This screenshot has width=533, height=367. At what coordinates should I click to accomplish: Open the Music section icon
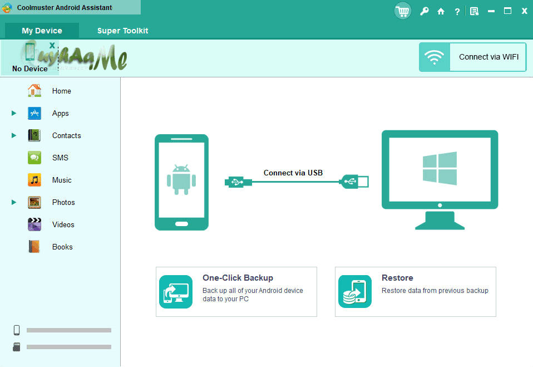pyautogui.click(x=34, y=180)
